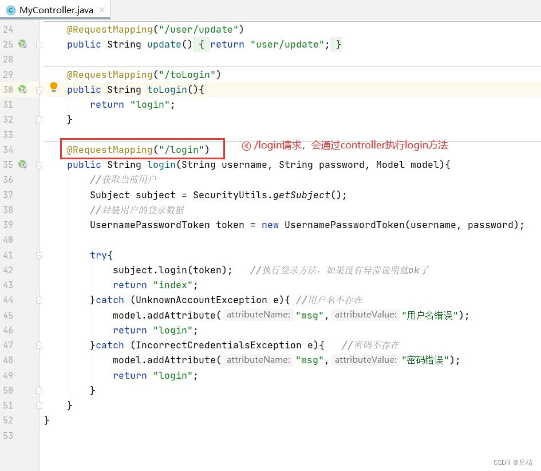Click UnknownAccountException in the catch clause
The image size is (541, 471).
pos(201,300)
